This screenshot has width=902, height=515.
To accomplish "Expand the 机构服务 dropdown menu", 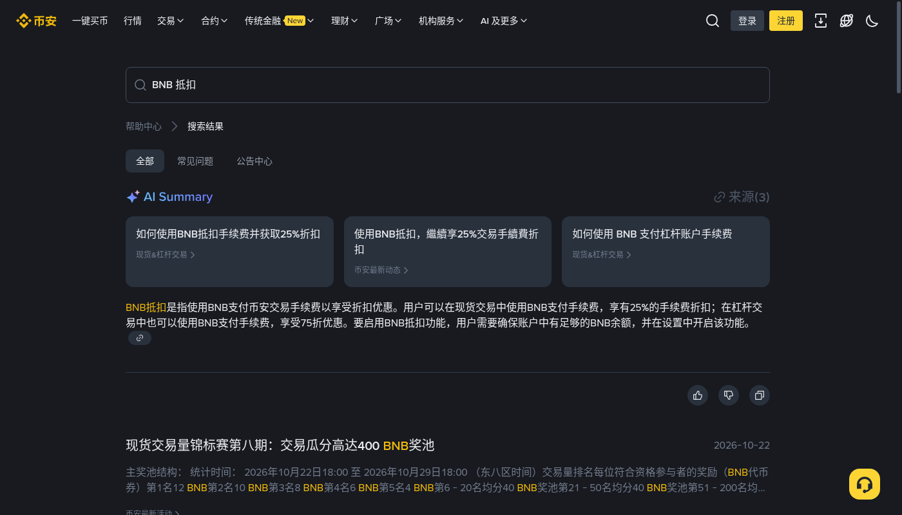I will point(441,21).
